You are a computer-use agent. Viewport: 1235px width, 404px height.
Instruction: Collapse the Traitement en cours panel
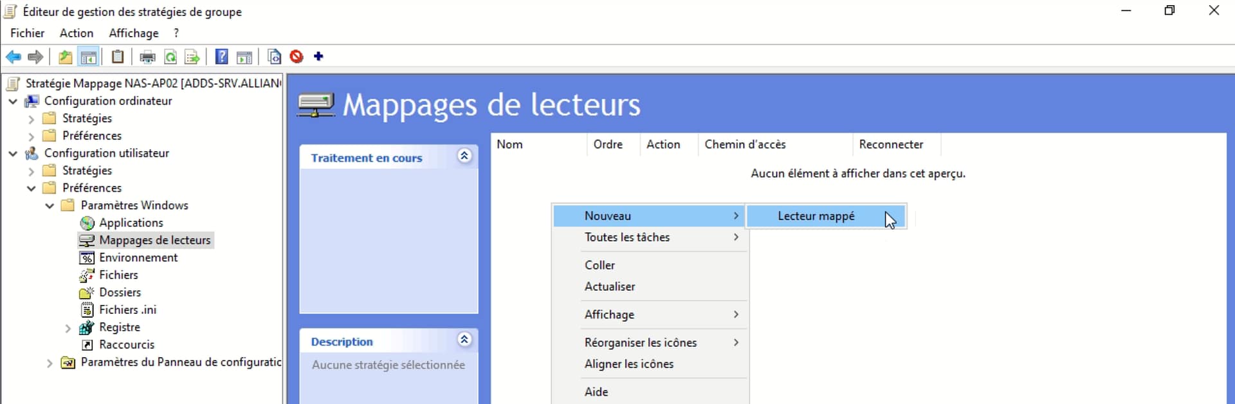[464, 156]
